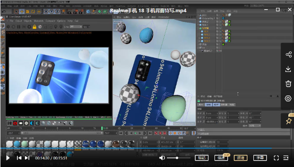This screenshot has height=167, width=294.
Task: Click Live Viewer send scene icon
Action: 8,27
